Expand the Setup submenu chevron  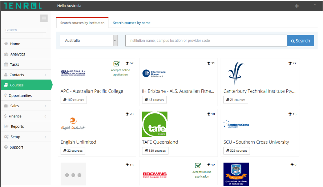coord(45,137)
